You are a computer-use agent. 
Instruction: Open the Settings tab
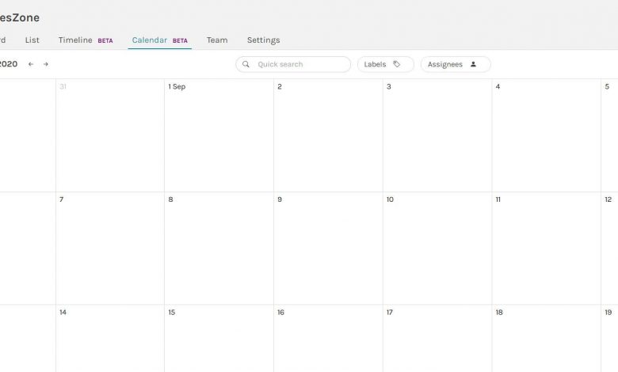(x=263, y=40)
